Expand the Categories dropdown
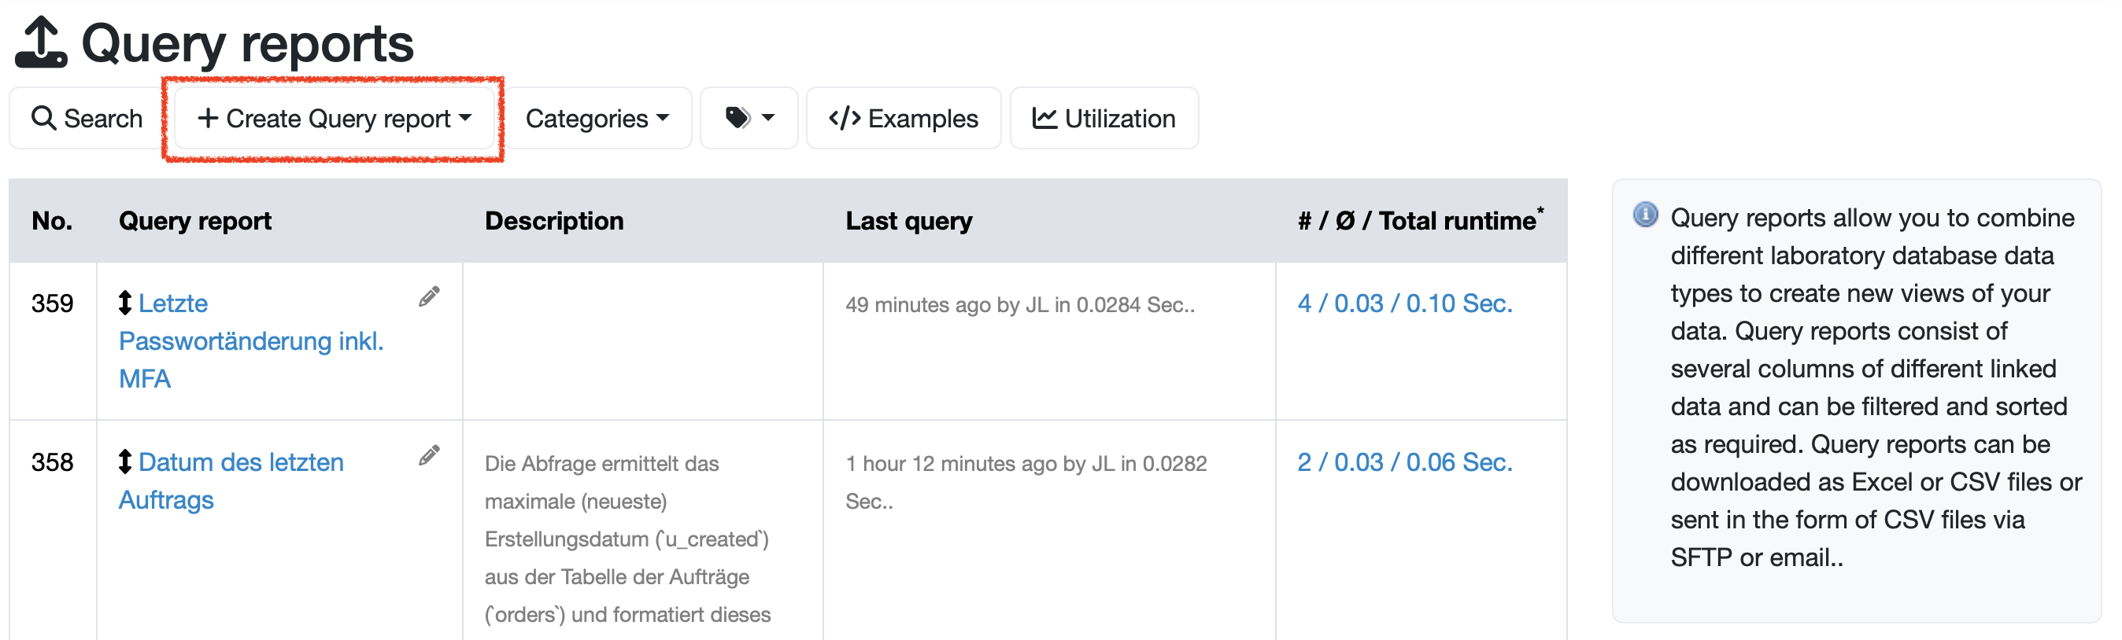 [597, 119]
